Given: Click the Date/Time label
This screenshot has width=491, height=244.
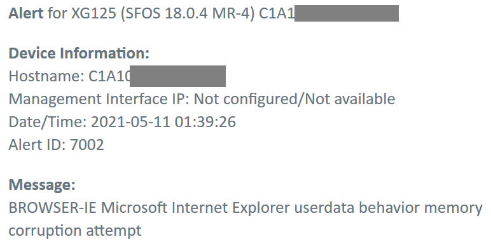Looking at the screenshot, I should (x=48, y=122).
